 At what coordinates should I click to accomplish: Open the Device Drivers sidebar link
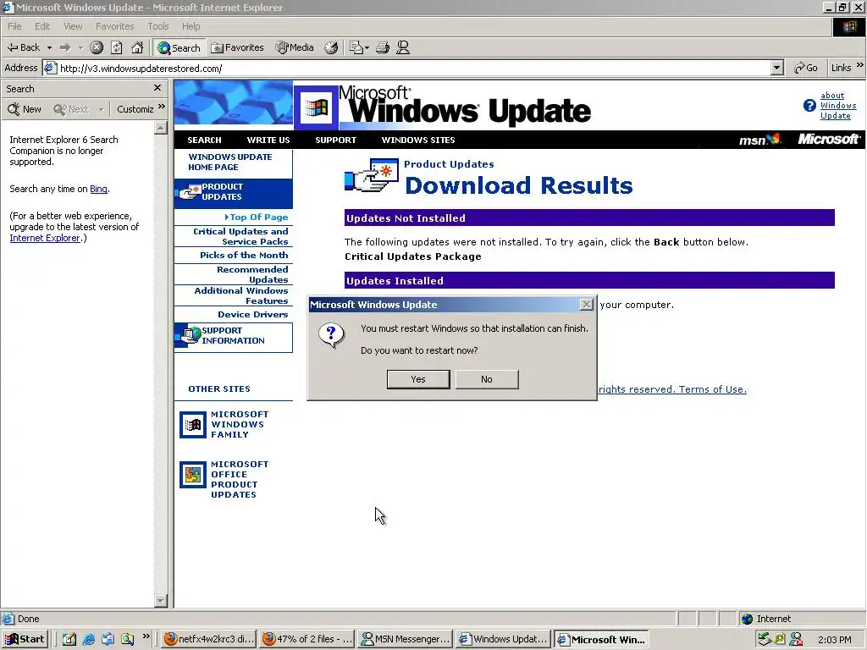click(252, 315)
